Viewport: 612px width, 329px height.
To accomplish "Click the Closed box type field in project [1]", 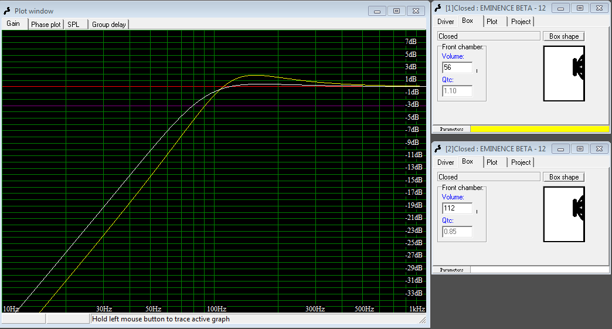I will (x=489, y=36).
